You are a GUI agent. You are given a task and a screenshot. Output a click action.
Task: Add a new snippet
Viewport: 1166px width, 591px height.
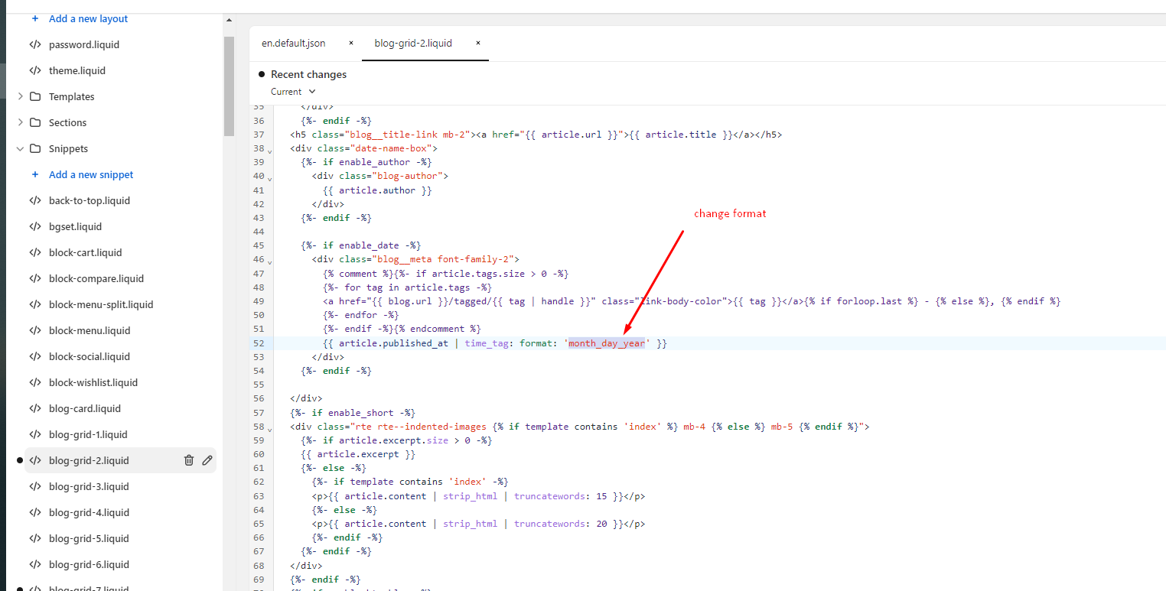tap(91, 174)
